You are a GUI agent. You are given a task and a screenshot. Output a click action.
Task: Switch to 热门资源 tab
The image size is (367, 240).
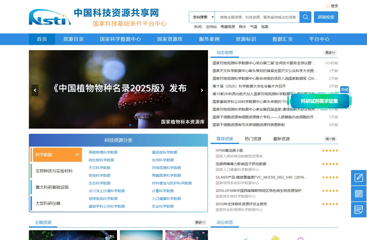[253, 139]
